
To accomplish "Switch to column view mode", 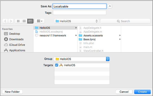I will click(x=30, y=21).
